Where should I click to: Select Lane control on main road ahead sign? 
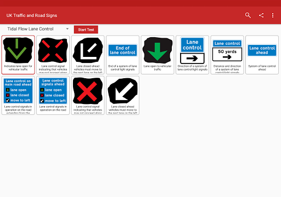(x=18, y=95)
